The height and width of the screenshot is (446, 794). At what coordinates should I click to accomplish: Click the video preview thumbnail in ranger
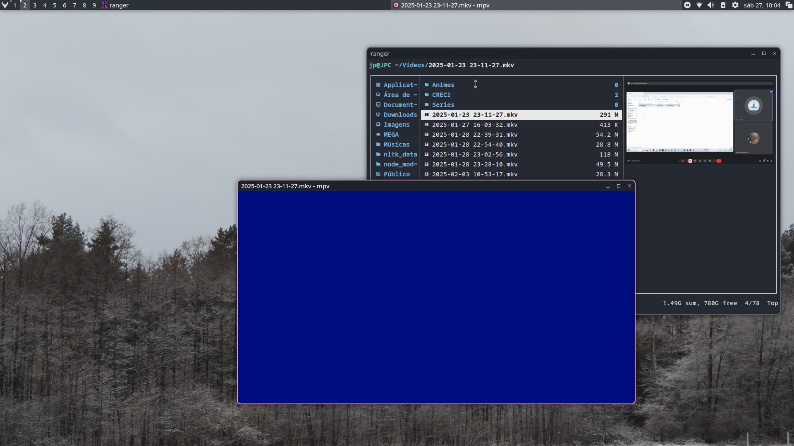[x=699, y=122]
